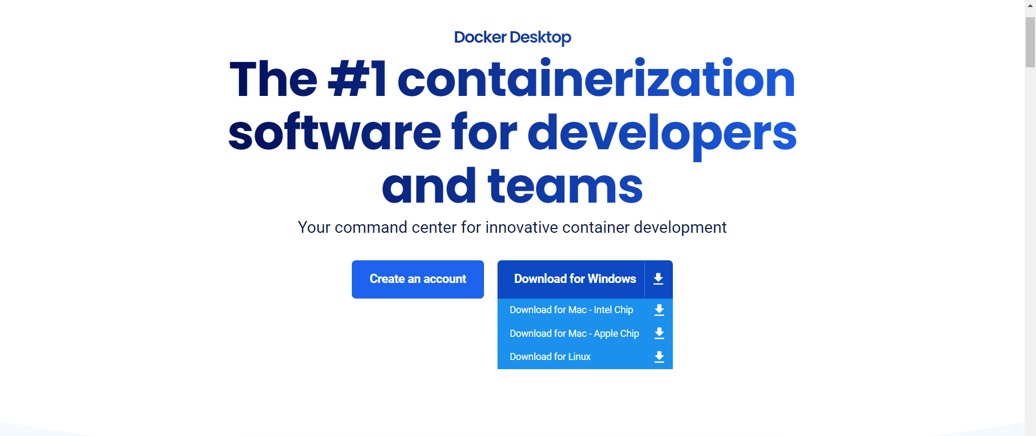Screen dimensions: 1036x436
Task: Click the Create an account button
Action: point(418,279)
